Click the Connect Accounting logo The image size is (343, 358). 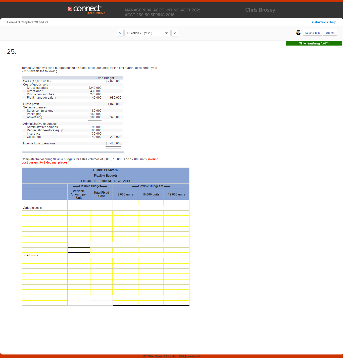pos(87,10)
